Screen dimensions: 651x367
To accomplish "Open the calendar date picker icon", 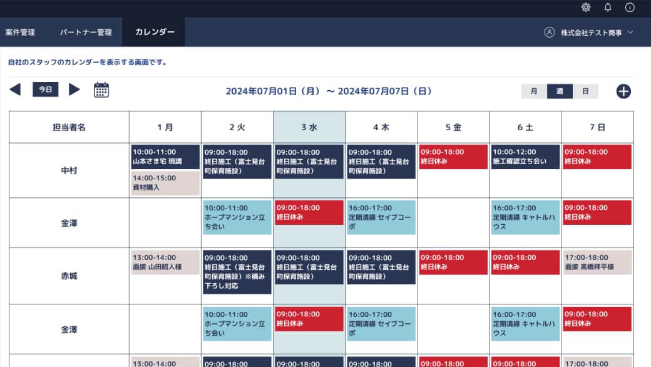I will click(101, 90).
